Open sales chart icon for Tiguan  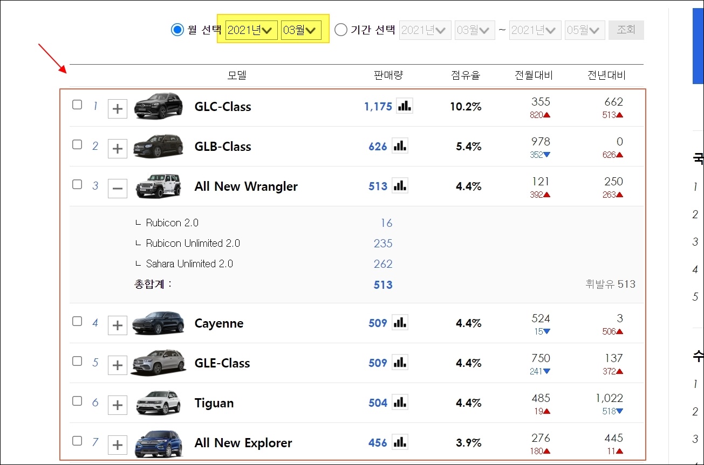pos(400,402)
